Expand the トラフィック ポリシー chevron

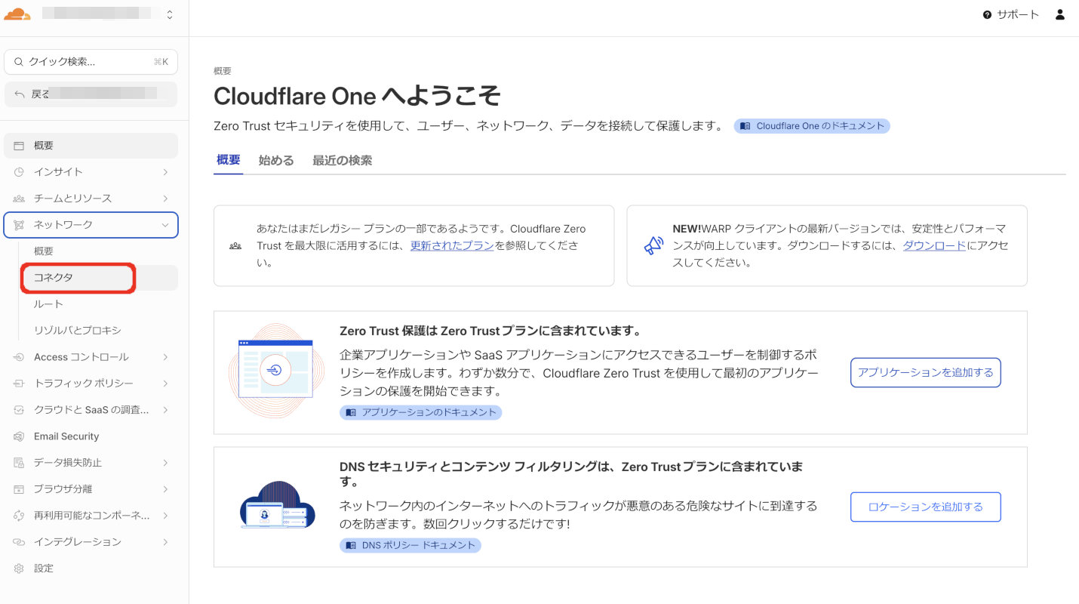(165, 384)
